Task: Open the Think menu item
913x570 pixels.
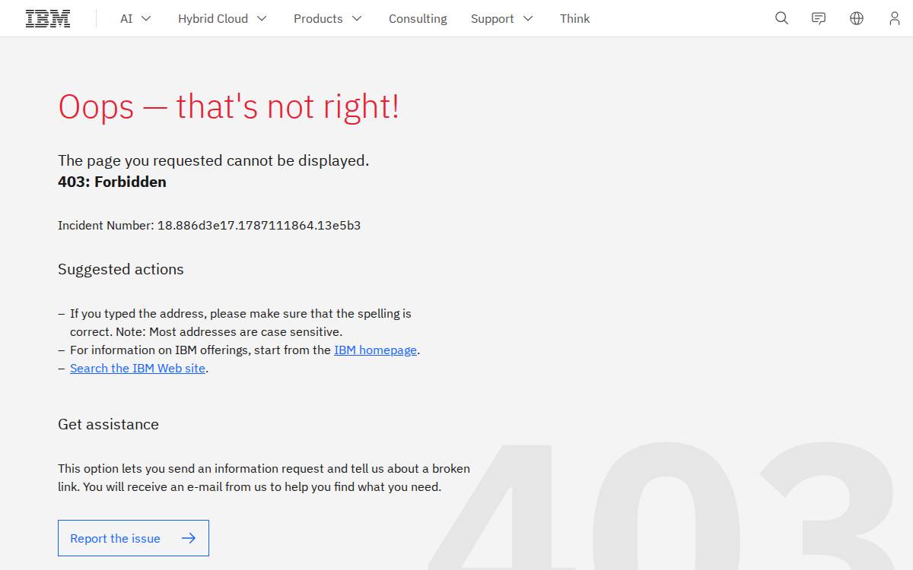Action: point(574,18)
